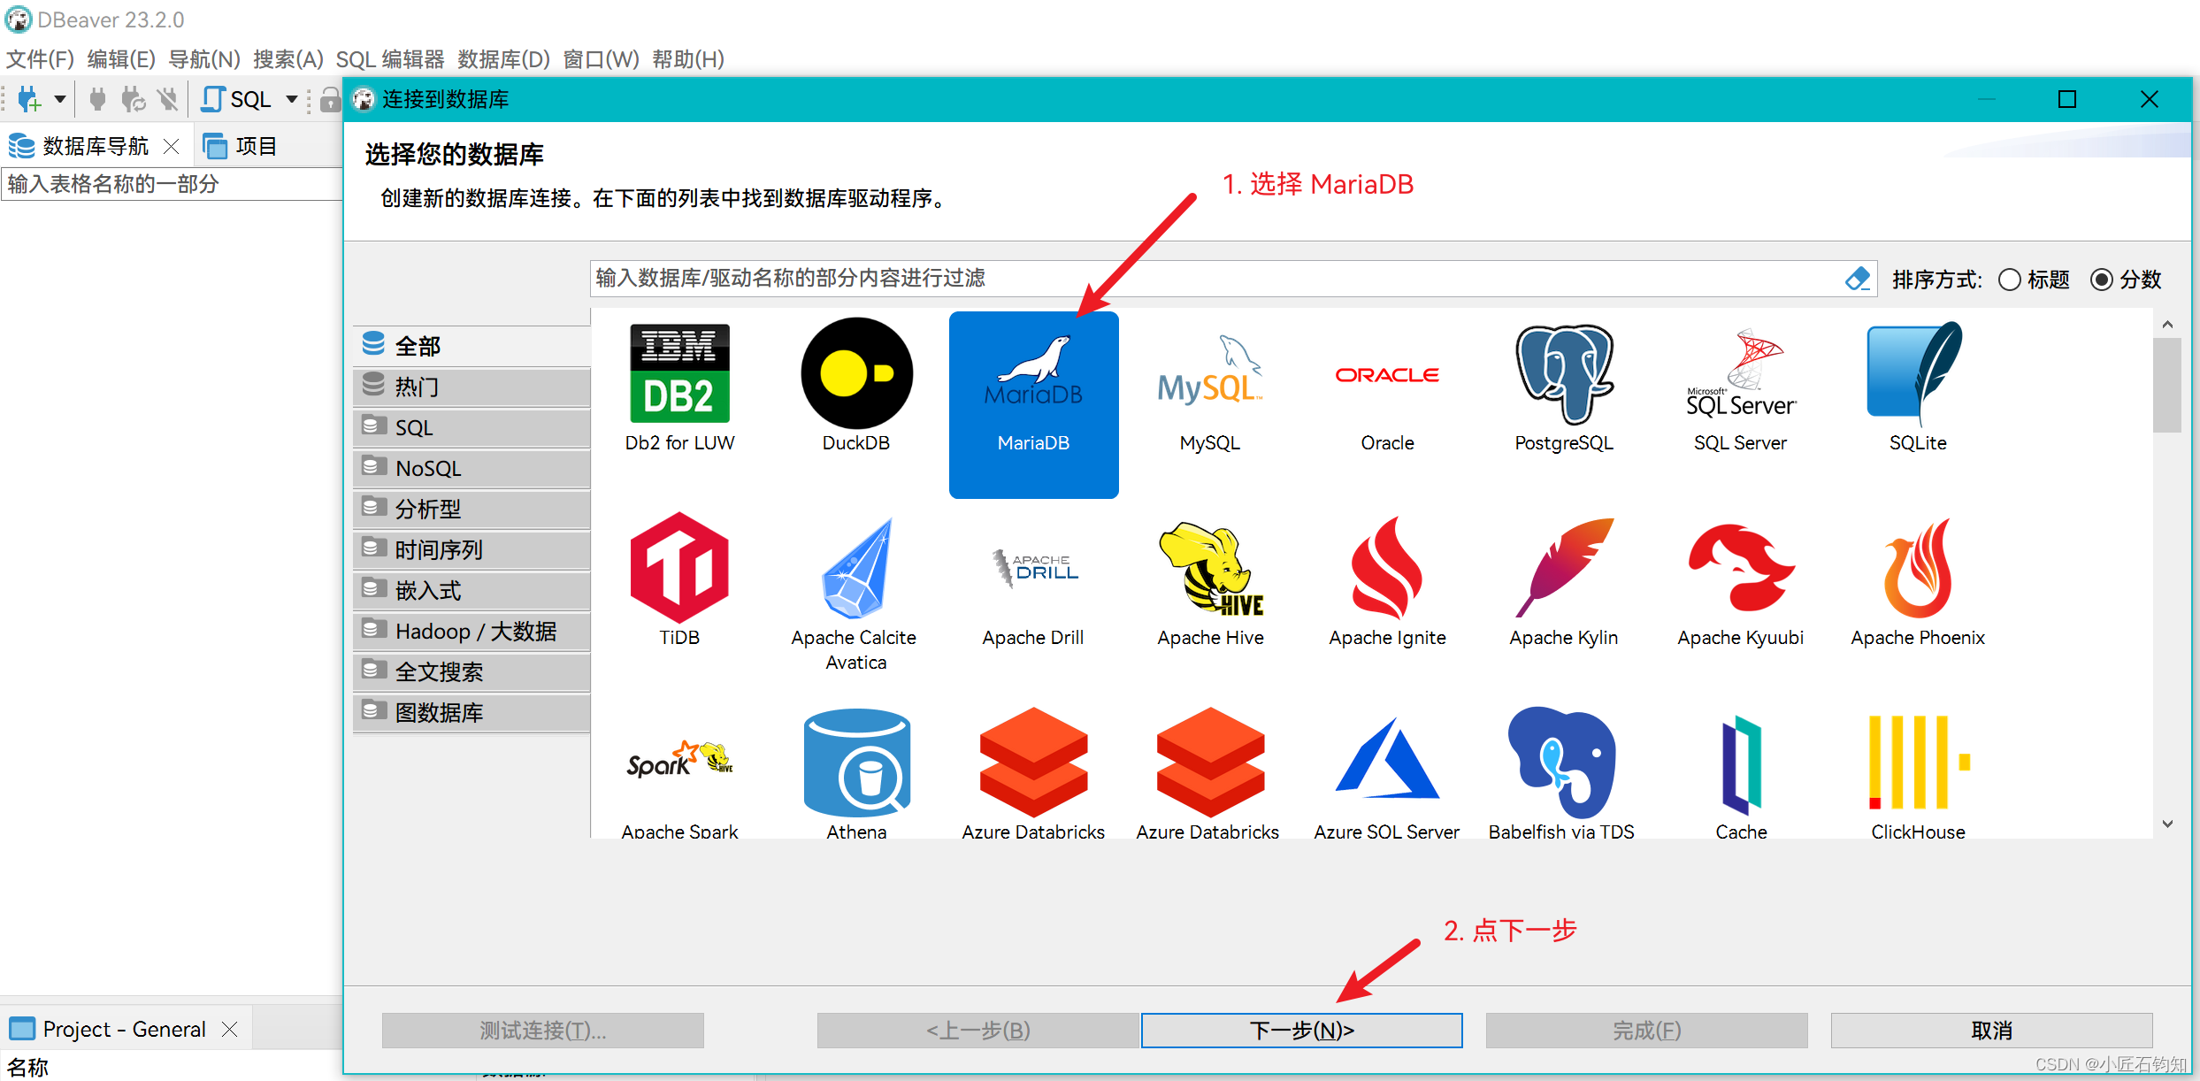Open new connection dropdown arrow
The width and height of the screenshot is (2200, 1081).
tap(59, 99)
